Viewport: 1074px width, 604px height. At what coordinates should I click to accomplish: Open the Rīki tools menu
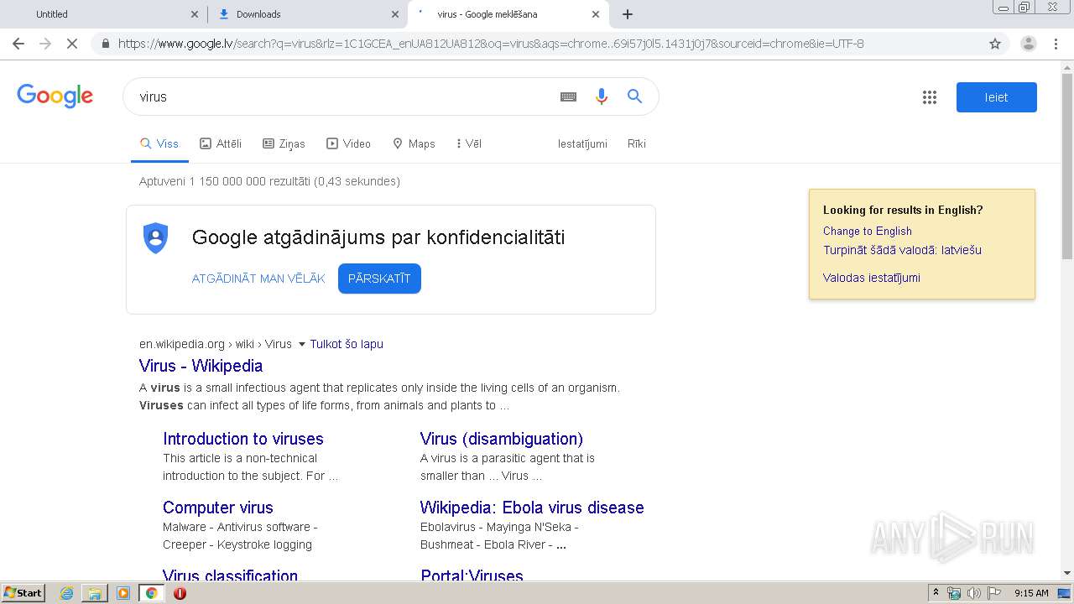pyautogui.click(x=637, y=143)
